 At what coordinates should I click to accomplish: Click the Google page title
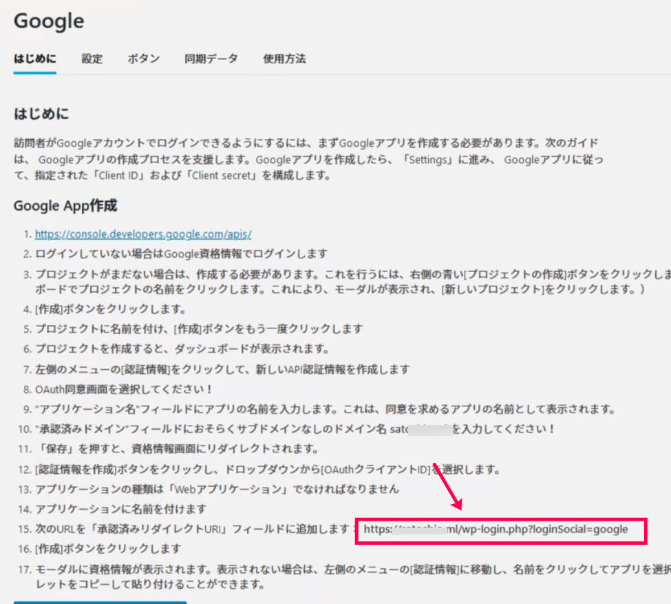tap(49, 21)
